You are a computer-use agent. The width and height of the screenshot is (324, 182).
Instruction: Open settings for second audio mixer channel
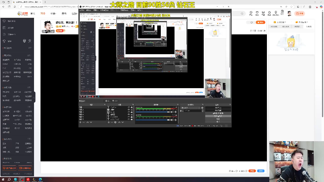click(176, 120)
